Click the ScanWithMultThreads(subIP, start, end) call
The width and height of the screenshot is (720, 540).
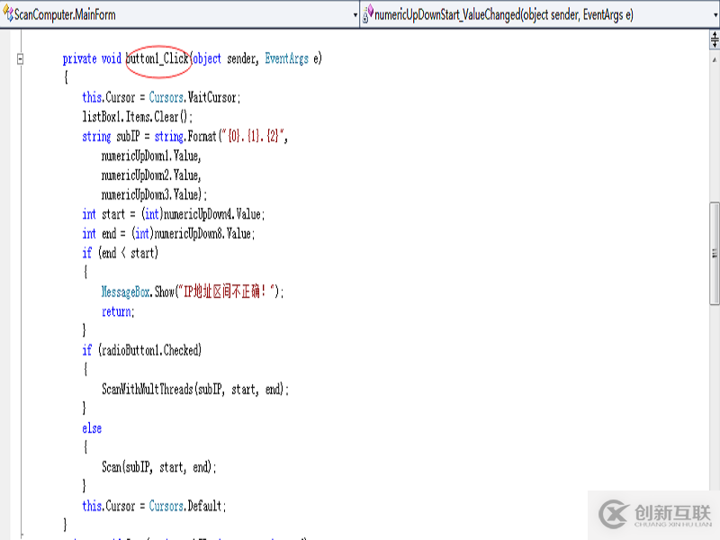(x=195, y=390)
